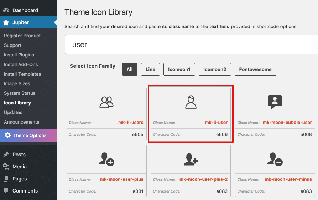The height and width of the screenshot is (200, 318).
Task: Open the Media menu
Action: coord(20,167)
